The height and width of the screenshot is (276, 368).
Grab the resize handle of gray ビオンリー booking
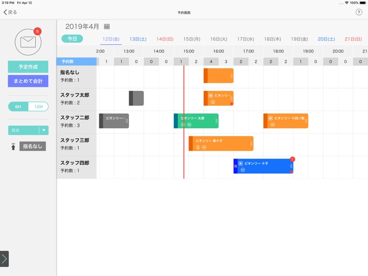pyautogui.click(x=127, y=121)
